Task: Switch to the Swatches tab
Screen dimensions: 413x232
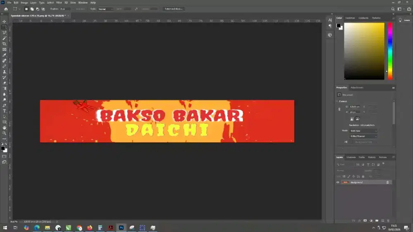Action: pos(350,18)
